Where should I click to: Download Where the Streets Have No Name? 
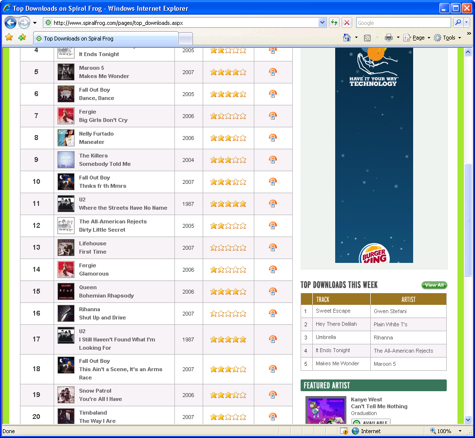pos(273,203)
